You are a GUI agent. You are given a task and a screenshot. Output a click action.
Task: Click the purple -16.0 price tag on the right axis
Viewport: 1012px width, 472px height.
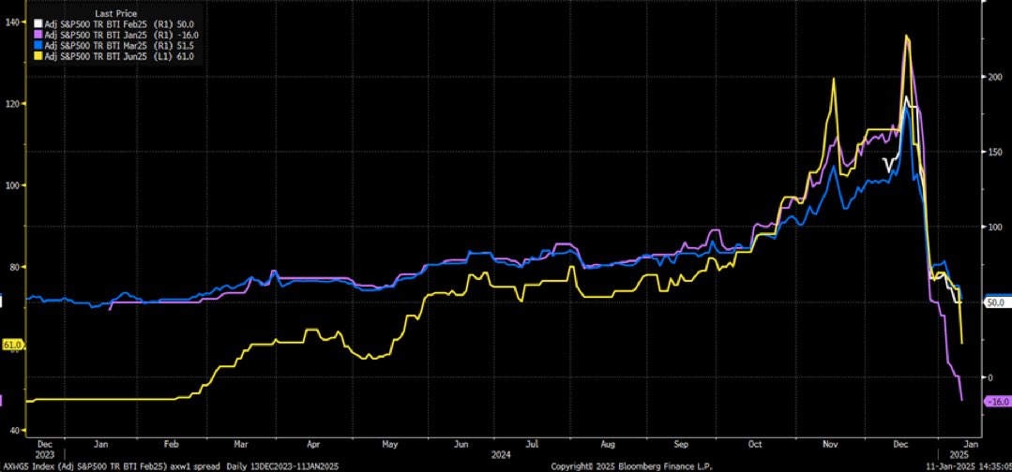pos(996,401)
